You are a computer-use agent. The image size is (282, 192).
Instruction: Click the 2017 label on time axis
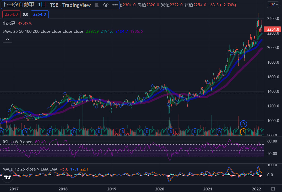click(14, 189)
